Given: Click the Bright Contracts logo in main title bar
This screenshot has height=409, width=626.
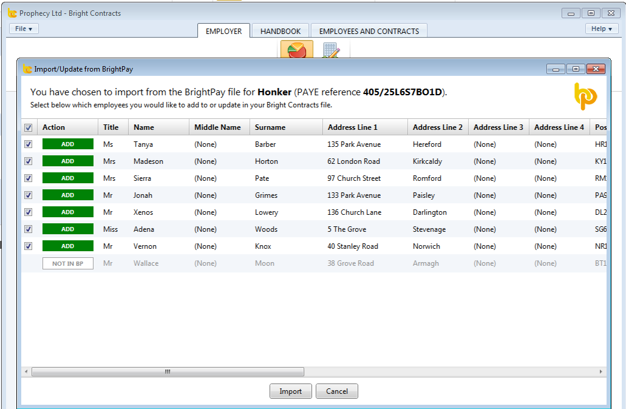Looking at the screenshot, I should click(x=12, y=13).
